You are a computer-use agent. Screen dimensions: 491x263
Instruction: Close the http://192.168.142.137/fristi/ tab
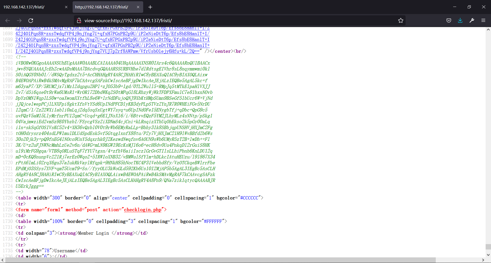[138, 7]
